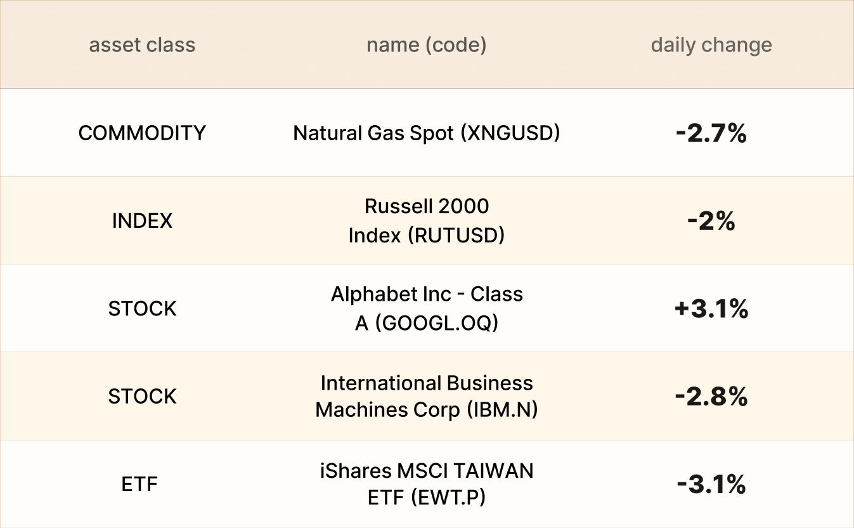Sort by the "daily change" column header

pyautogui.click(x=711, y=45)
